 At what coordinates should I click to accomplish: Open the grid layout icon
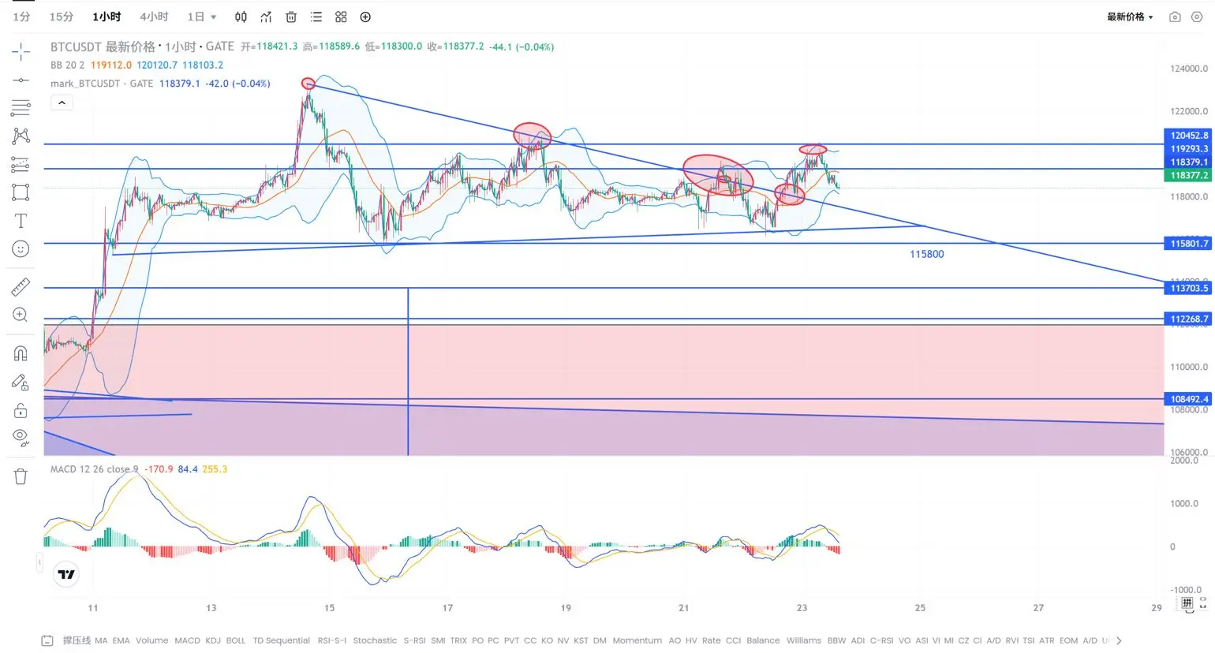341,17
